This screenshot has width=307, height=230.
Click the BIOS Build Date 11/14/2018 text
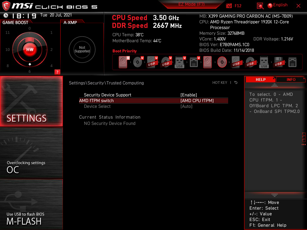tap(227, 50)
